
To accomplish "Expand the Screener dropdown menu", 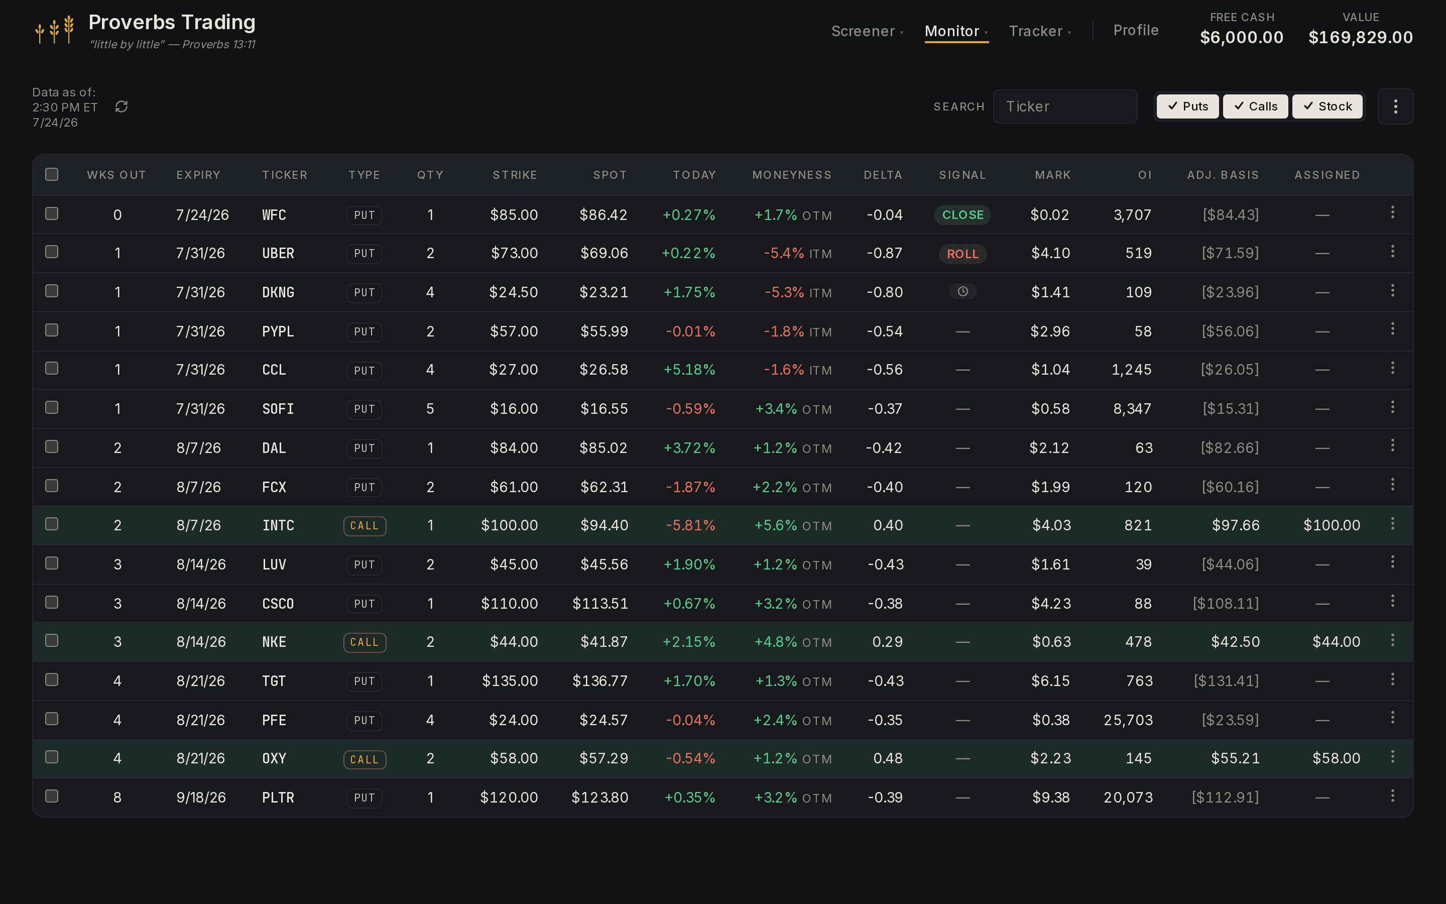I will [x=867, y=31].
